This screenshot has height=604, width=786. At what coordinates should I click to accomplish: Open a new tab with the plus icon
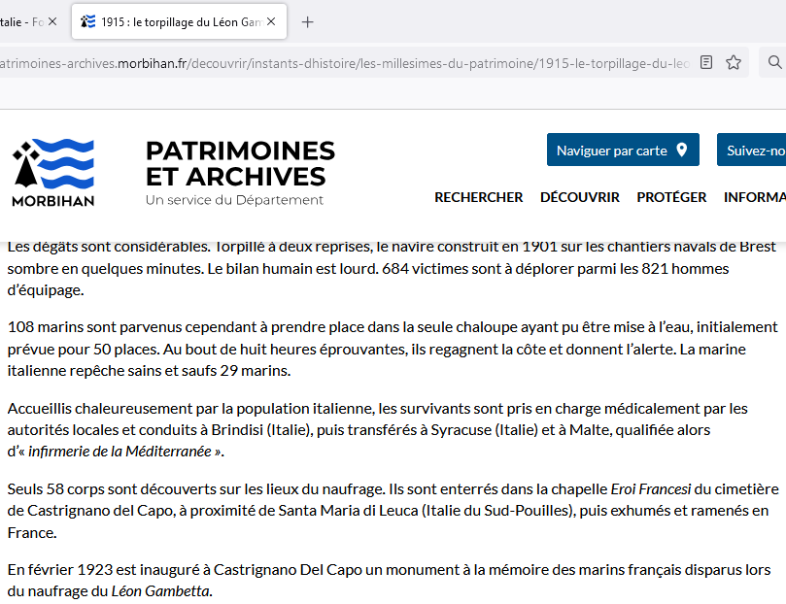pos(307,20)
